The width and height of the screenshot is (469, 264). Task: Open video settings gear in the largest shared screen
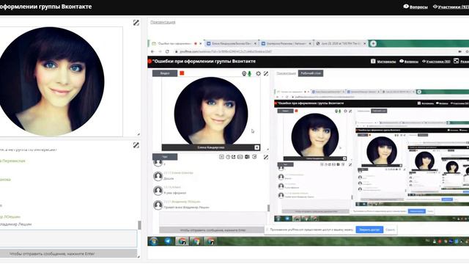(x=259, y=73)
